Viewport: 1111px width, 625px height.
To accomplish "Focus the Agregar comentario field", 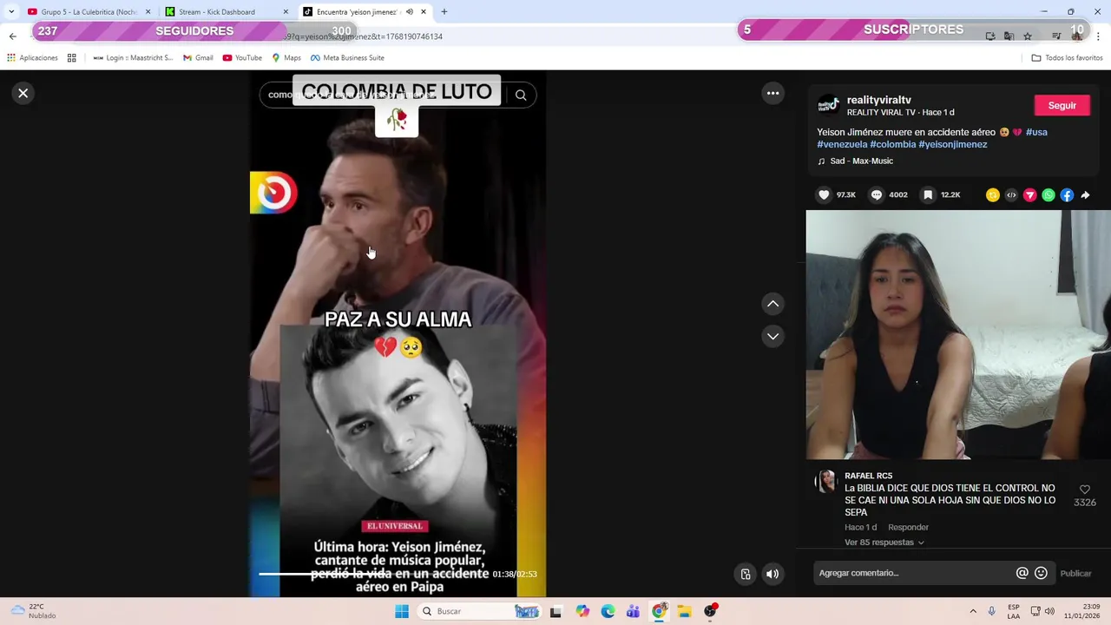I will pyautogui.click(x=914, y=573).
